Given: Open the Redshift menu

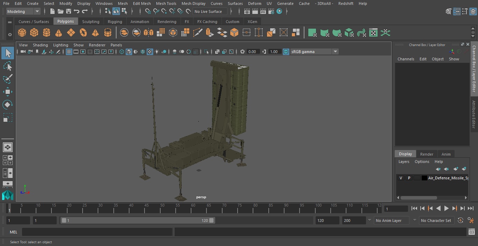Looking at the screenshot, I should tap(346, 3).
